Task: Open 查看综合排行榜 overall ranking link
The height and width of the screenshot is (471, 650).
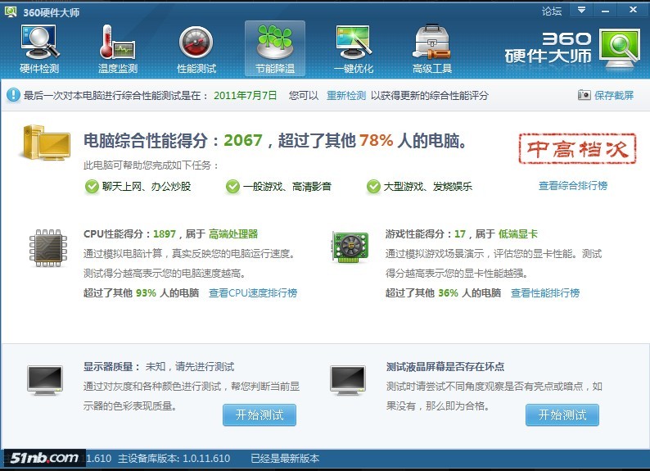Action: coord(573,186)
